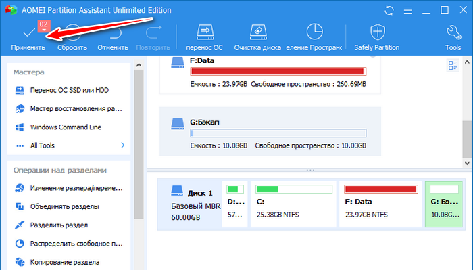Click Мастер восстановления pie icon
The height and width of the screenshot is (270, 473).
tap(20, 108)
